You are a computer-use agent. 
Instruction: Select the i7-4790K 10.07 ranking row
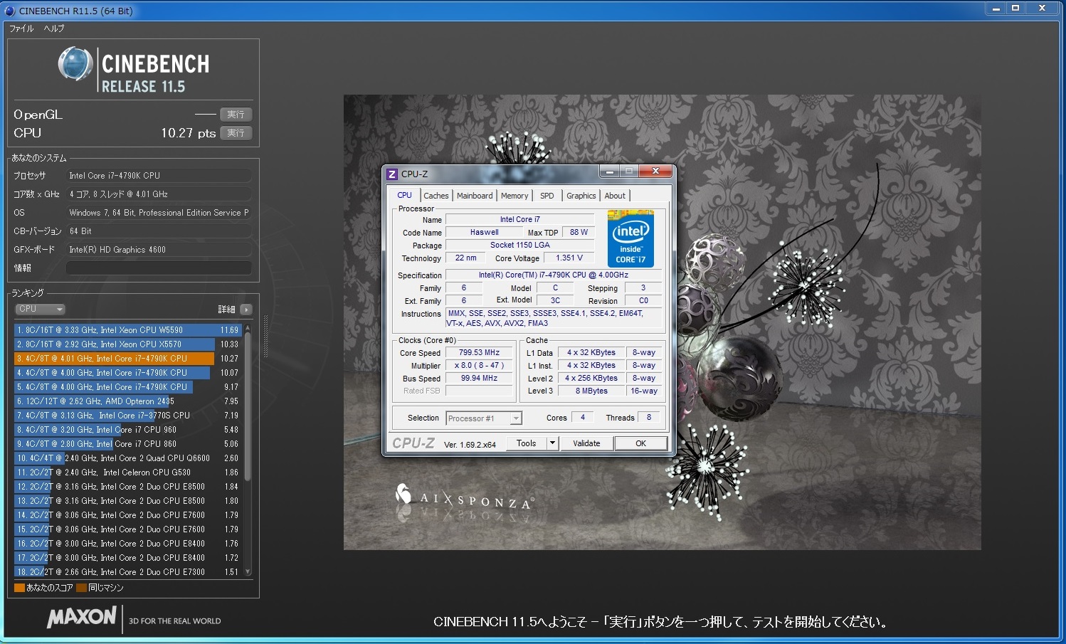(128, 373)
